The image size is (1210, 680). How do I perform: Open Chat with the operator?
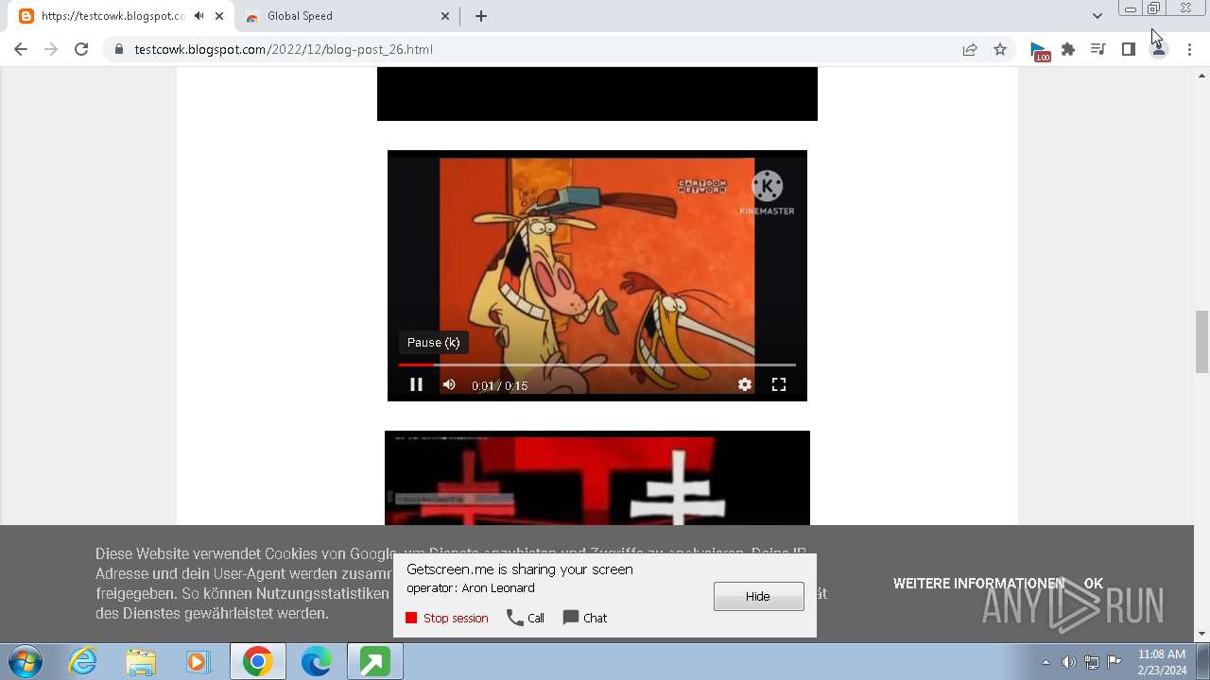coord(585,618)
